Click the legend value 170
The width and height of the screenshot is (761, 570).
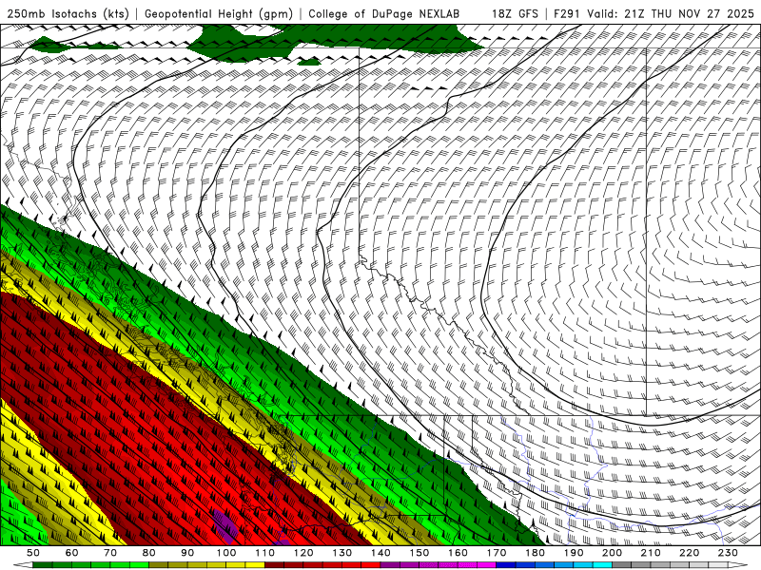(497, 553)
